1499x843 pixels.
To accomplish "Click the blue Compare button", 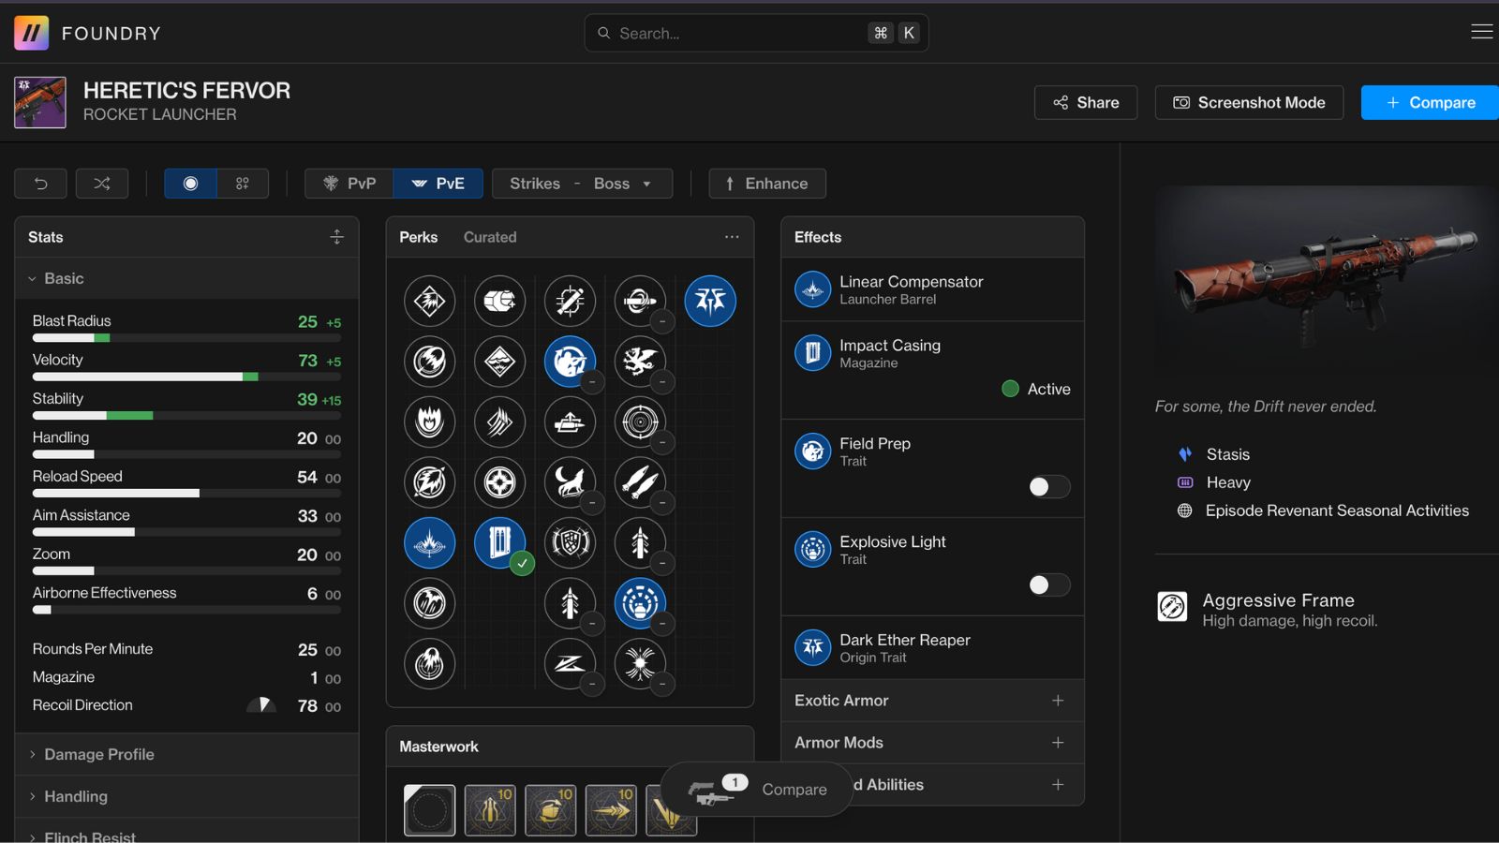I will [1430, 102].
